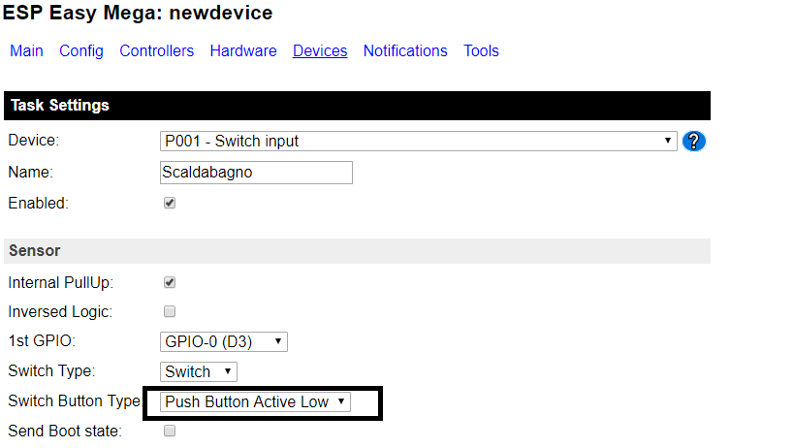Open the 1st GPIO dropdown
The height and width of the screenshot is (448, 794).
tap(224, 341)
